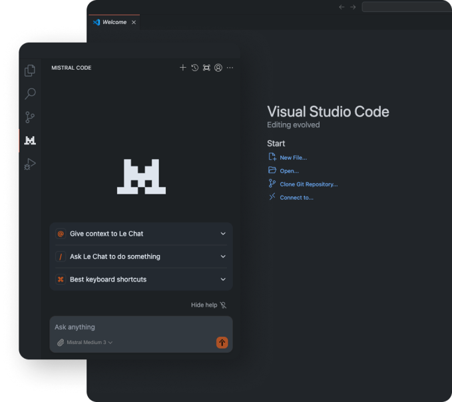The height and width of the screenshot is (402, 452).
Task: Click the command center search box at top
Action: (x=407, y=7)
